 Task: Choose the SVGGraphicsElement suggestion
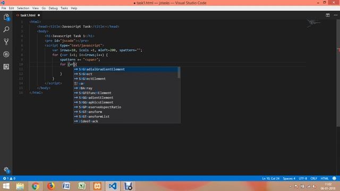pos(125,102)
